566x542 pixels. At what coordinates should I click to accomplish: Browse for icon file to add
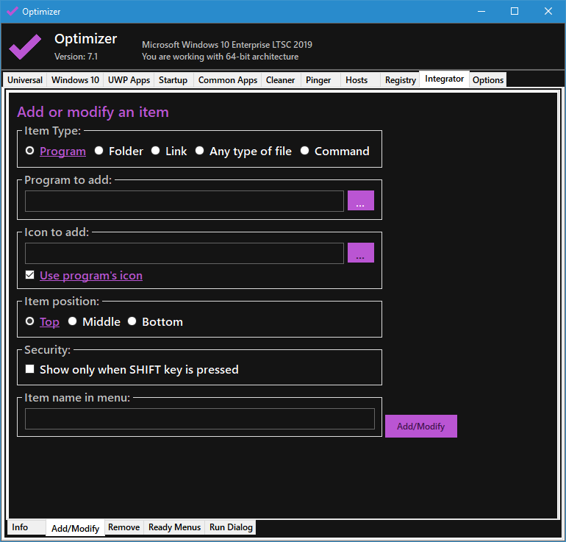tap(360, 253)
